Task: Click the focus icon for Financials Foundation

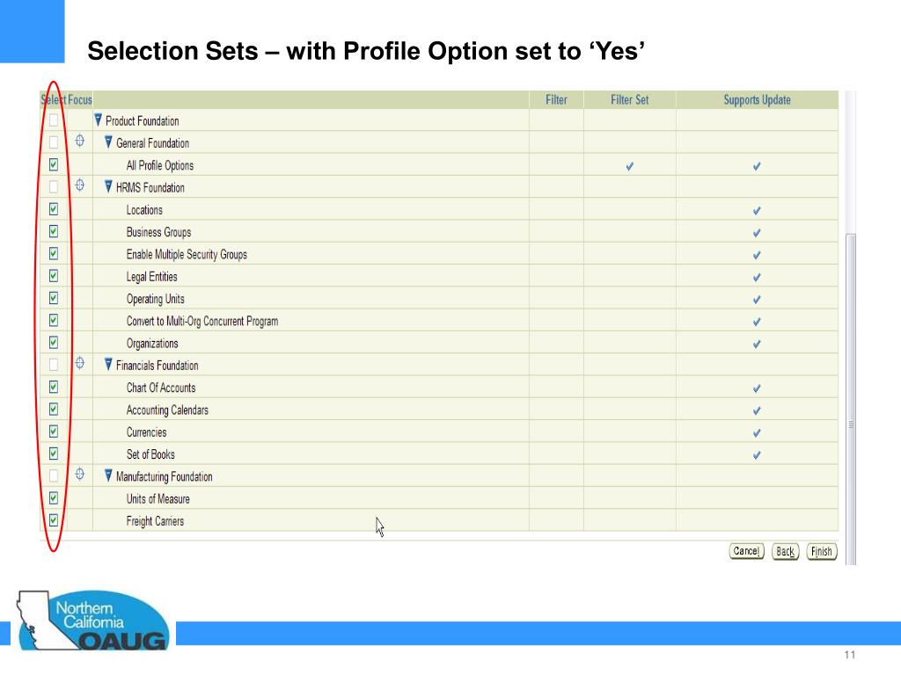Action: point(80,363)
